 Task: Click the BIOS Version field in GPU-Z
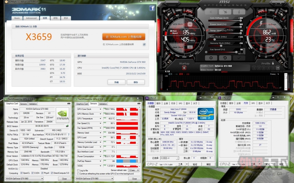[42, 126]
